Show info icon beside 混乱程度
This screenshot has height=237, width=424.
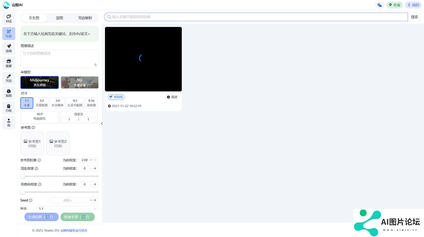[x=36, y=169]
